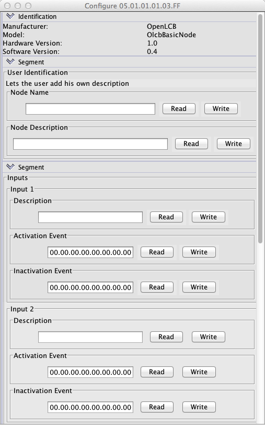The width and height of the screenshot is (265, 425).
Task: Write the Node Name value
Action: point(221,109)
